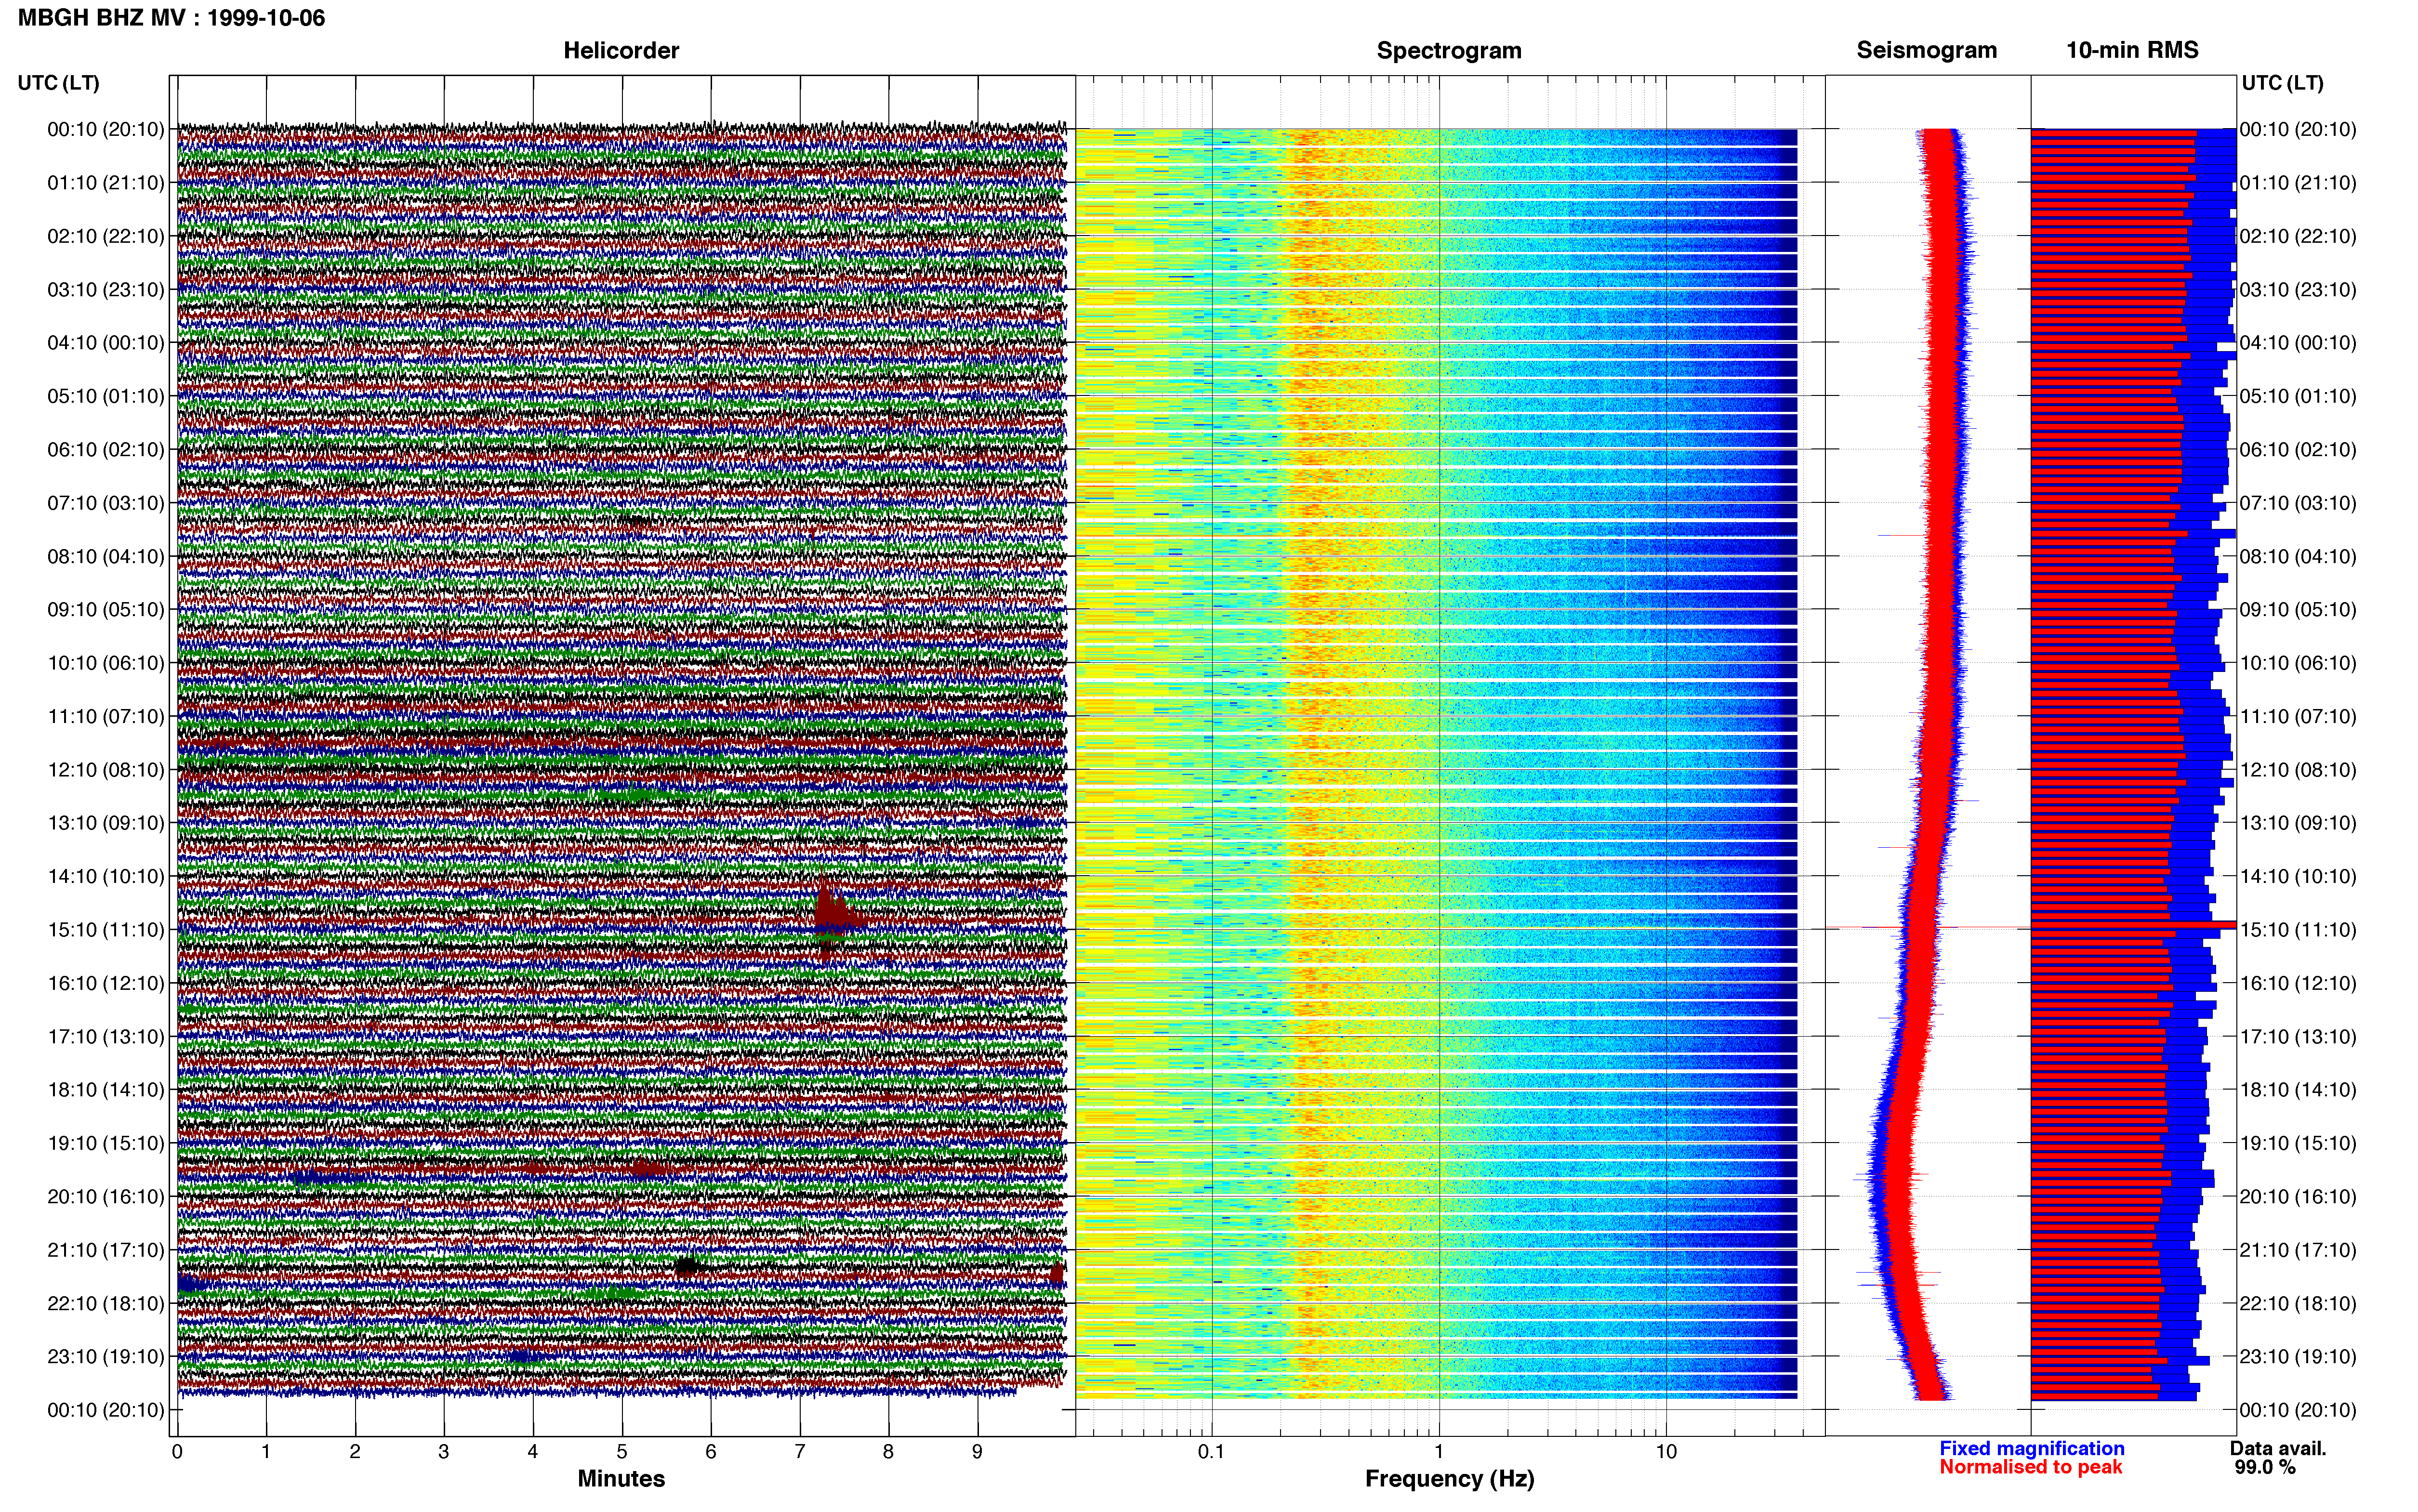This screenshot has height=1512, width=2418.
Task: Click the '1' frequency tick label on spectrogram
Action: (1439, 1451)
